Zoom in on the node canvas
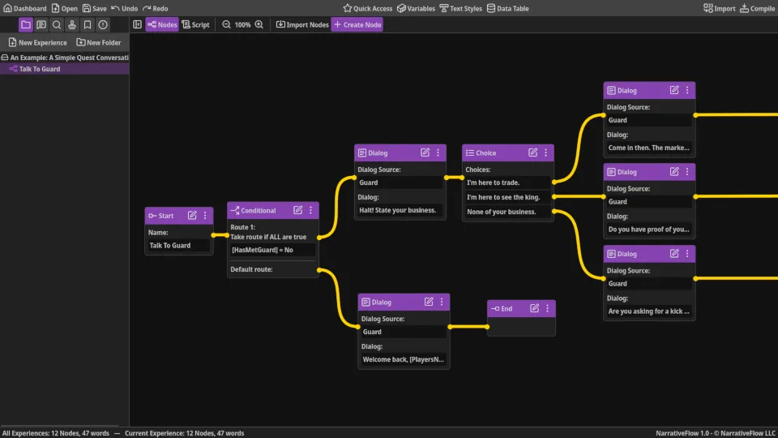Screen dimensions: 778x438 click(259, 24)
